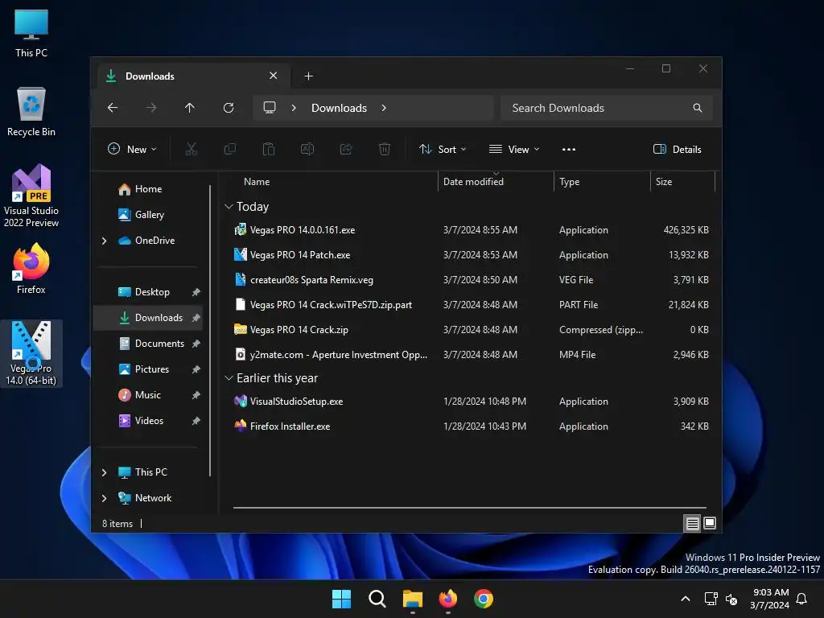Click the Delete trash icon
The image size is (824, 618).
(385, 149)
